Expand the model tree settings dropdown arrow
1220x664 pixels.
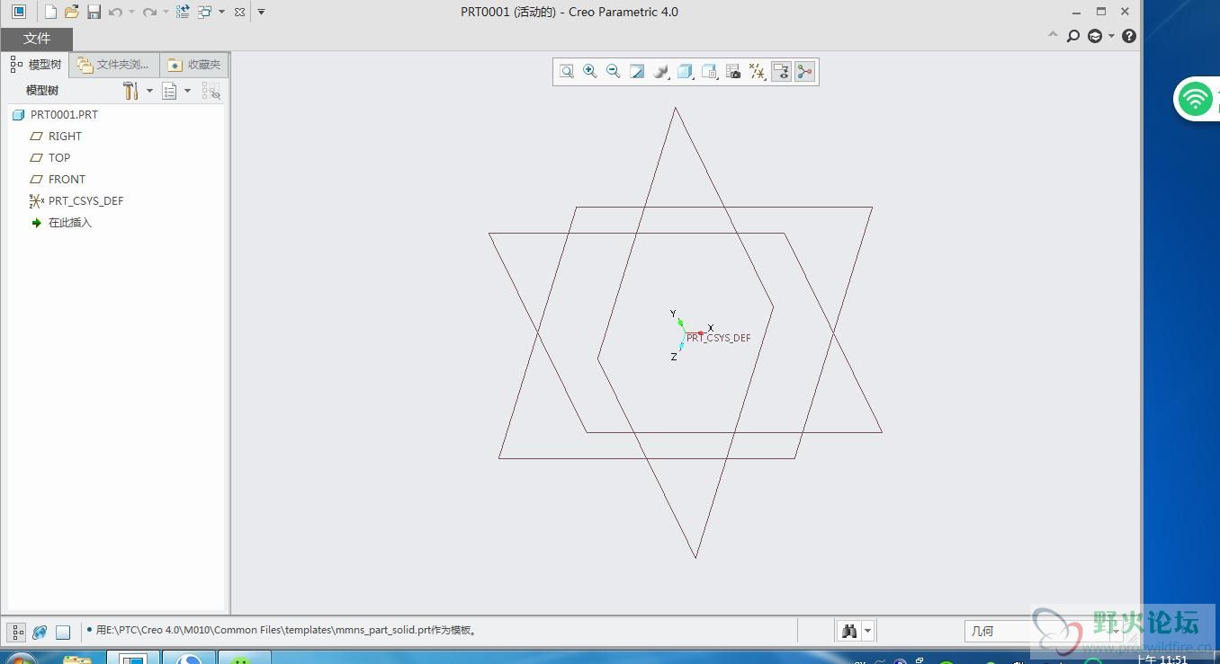(149, 91)
